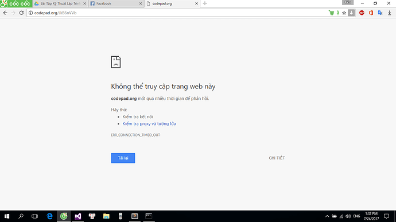The height and width of the screenshot is (222, 396).
Task: Expand error details with CHI TIẾT
Action: pyautogui.click(x=277, y=158)
